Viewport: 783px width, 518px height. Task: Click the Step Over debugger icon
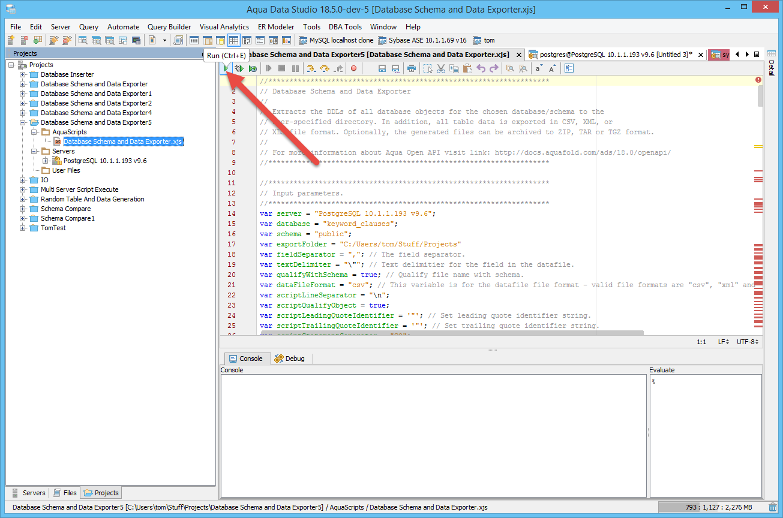click(325, 68)
